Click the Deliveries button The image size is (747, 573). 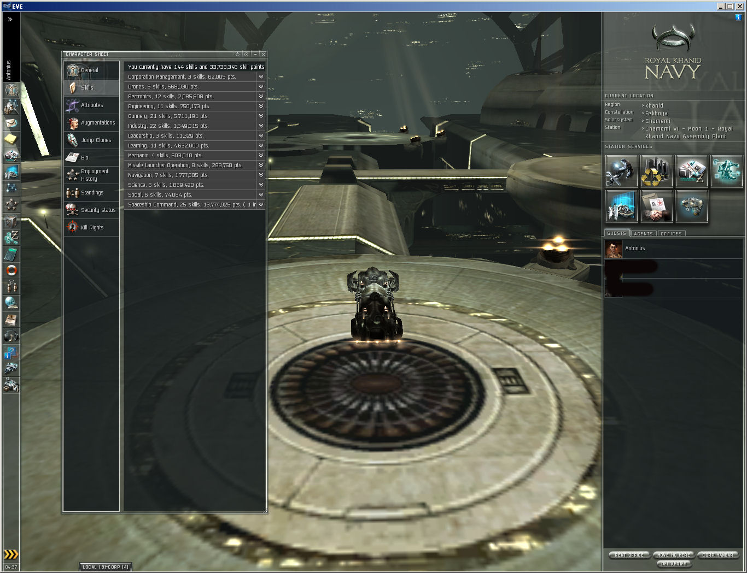point(674,564)
